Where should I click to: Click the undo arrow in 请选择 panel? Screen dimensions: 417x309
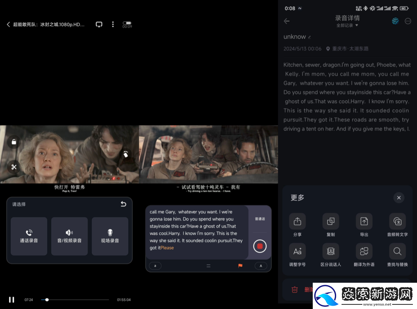[123, 204]
